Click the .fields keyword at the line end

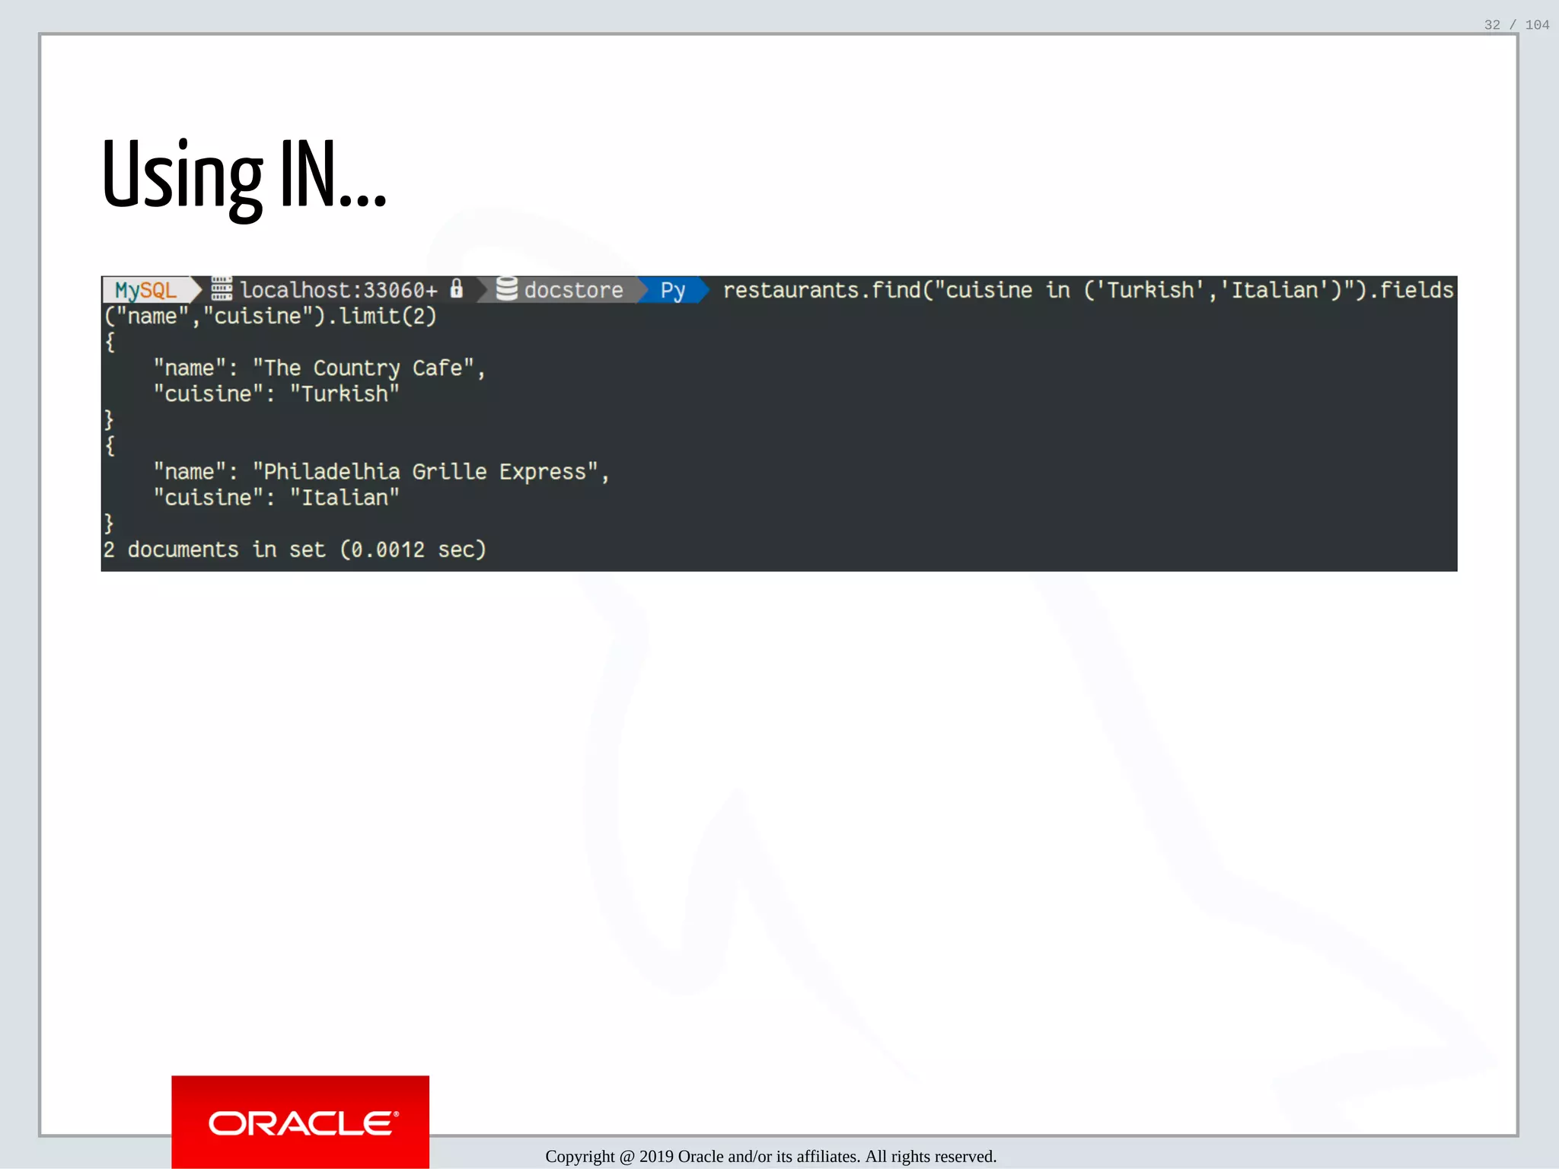coord(1414,290)
